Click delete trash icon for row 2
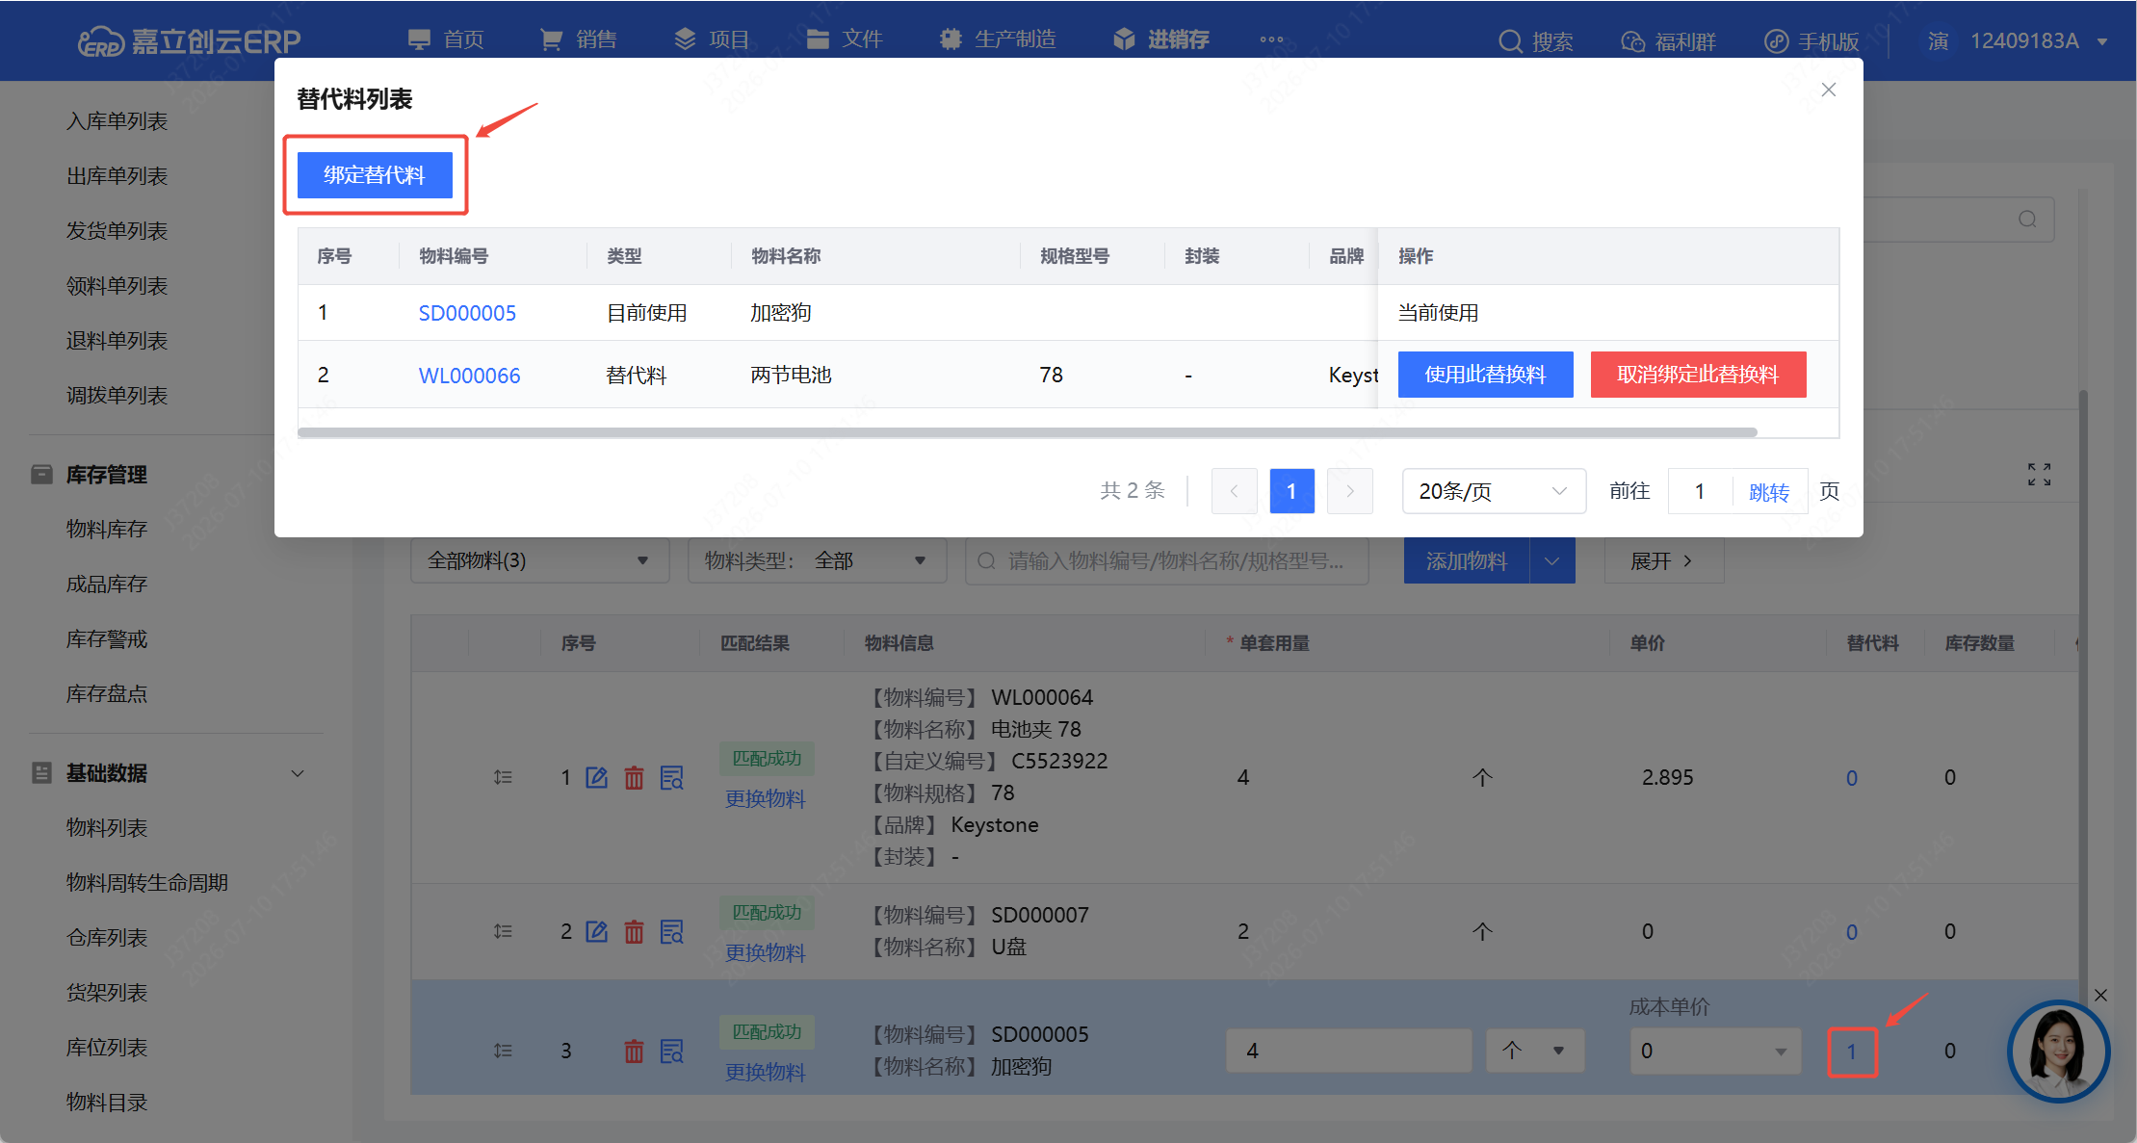The height and width of the screenshot is (1143, 2137). click(634, 931)
